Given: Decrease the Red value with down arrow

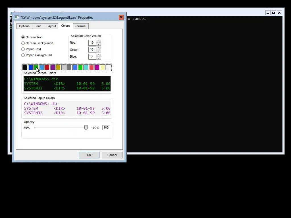Looking at the screenshot, I should (99, 44).
